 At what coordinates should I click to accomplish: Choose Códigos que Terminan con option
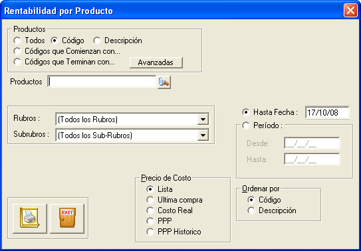tap(17, 62)
